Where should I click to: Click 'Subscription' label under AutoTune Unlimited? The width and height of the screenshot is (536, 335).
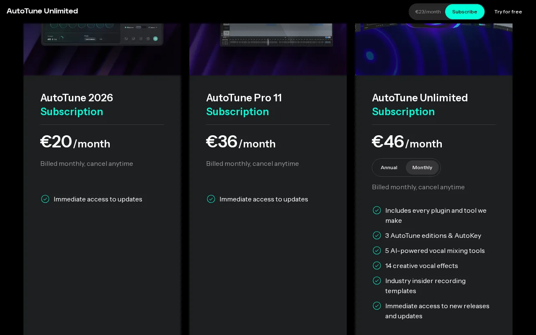coord(403,112)
